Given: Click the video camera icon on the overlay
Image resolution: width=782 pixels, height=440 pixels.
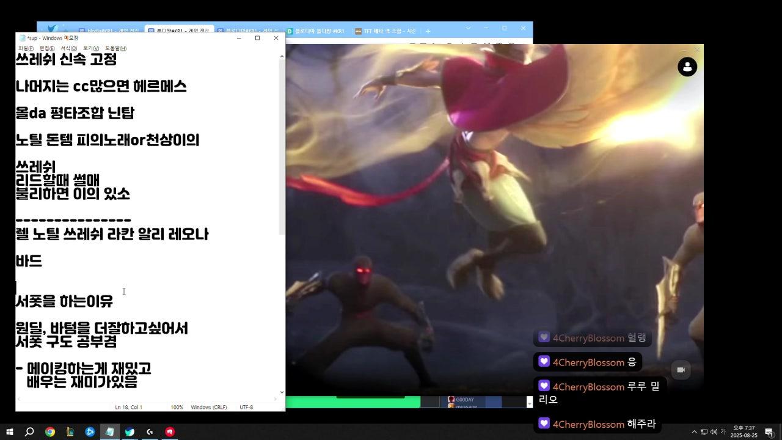Looking at the screenshot, I should 681,370.
